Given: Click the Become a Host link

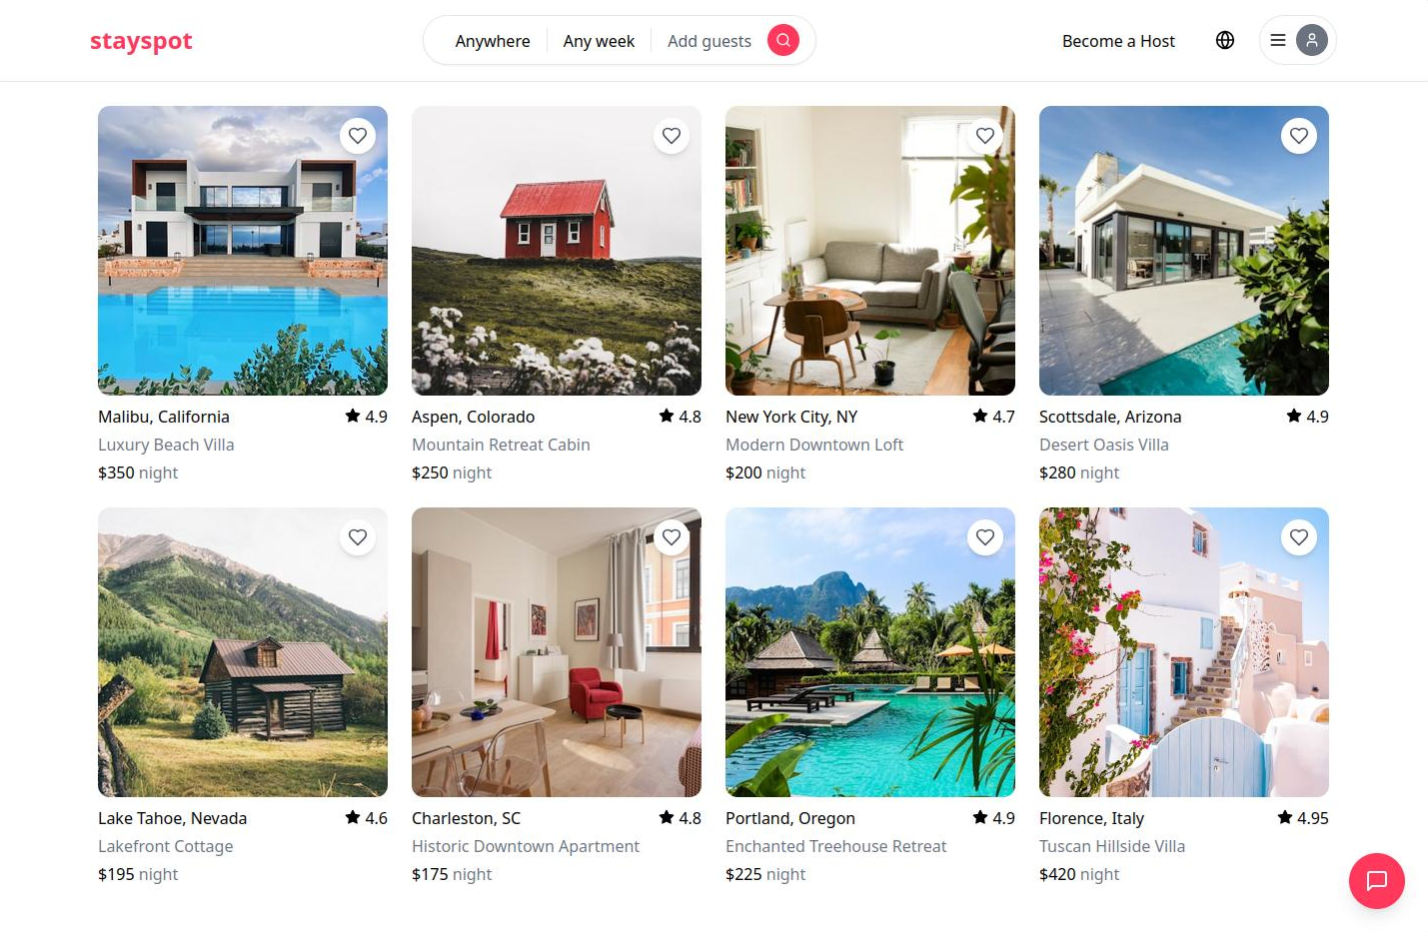Looking at the screenshot, I should coord(1118,41).
